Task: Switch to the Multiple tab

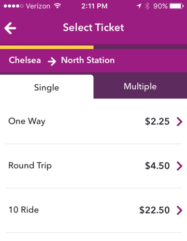Action: coord(140,87)
